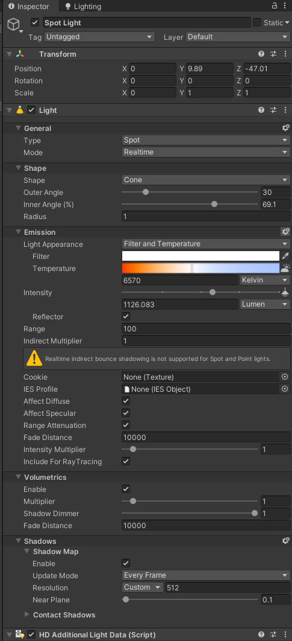The height and width of the screenshot is (641, 292).
Task: Open the Static flags dropdown arrow
Action: (288, 23)
